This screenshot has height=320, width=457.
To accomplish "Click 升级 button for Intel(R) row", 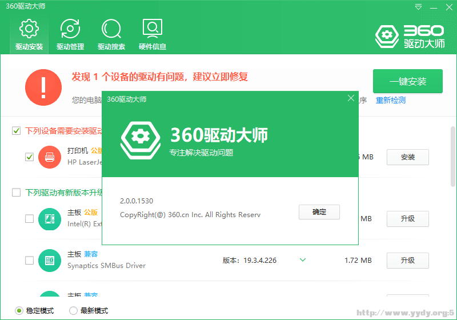I will coord(408,219).
